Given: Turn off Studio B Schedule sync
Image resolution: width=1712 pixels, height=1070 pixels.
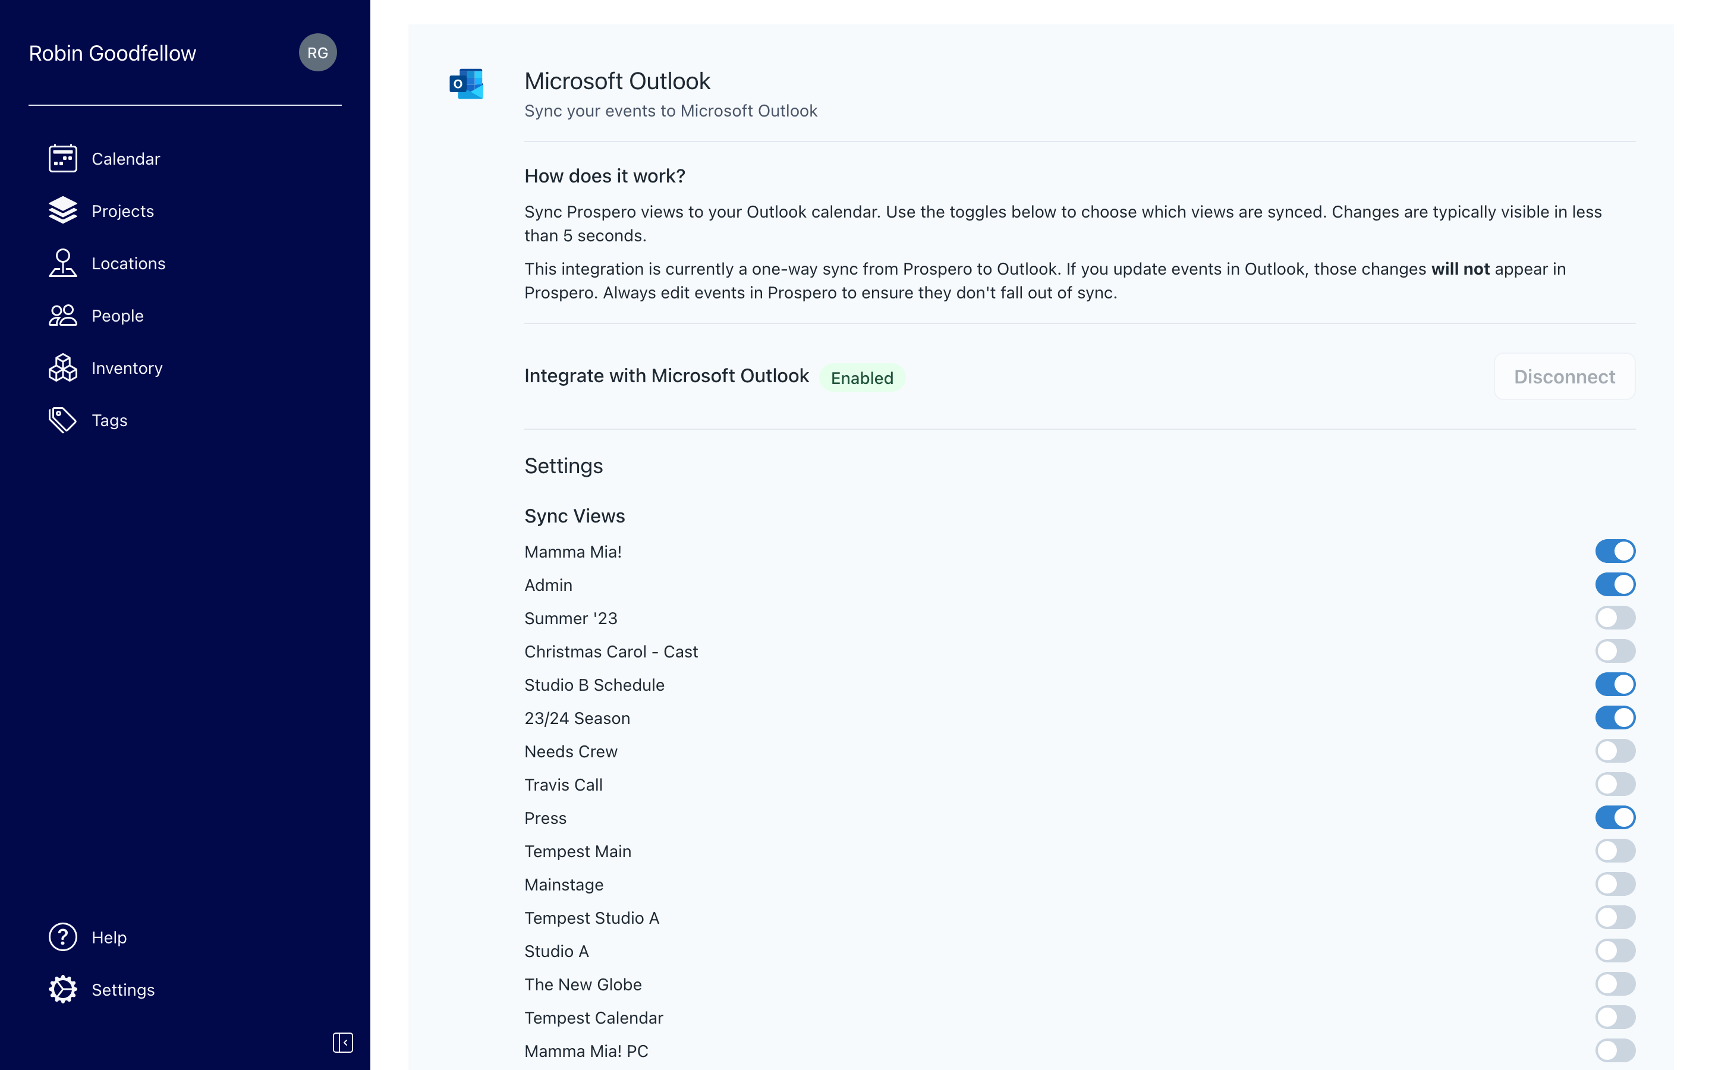Looking at the screenshot, I should point(1615,684).
